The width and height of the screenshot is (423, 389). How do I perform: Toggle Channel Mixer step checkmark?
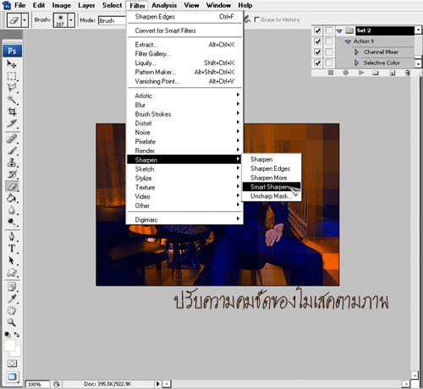click(x=317, y=52)
